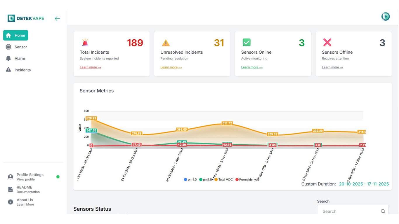This screenshot has width=399, height=224.
Task: Open the profile avatar in top right corner
Action: tap(385, 16)
